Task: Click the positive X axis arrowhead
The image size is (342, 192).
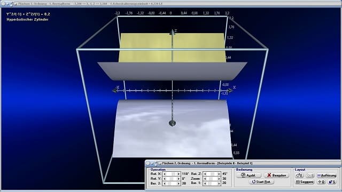Action: click(230, 90)
